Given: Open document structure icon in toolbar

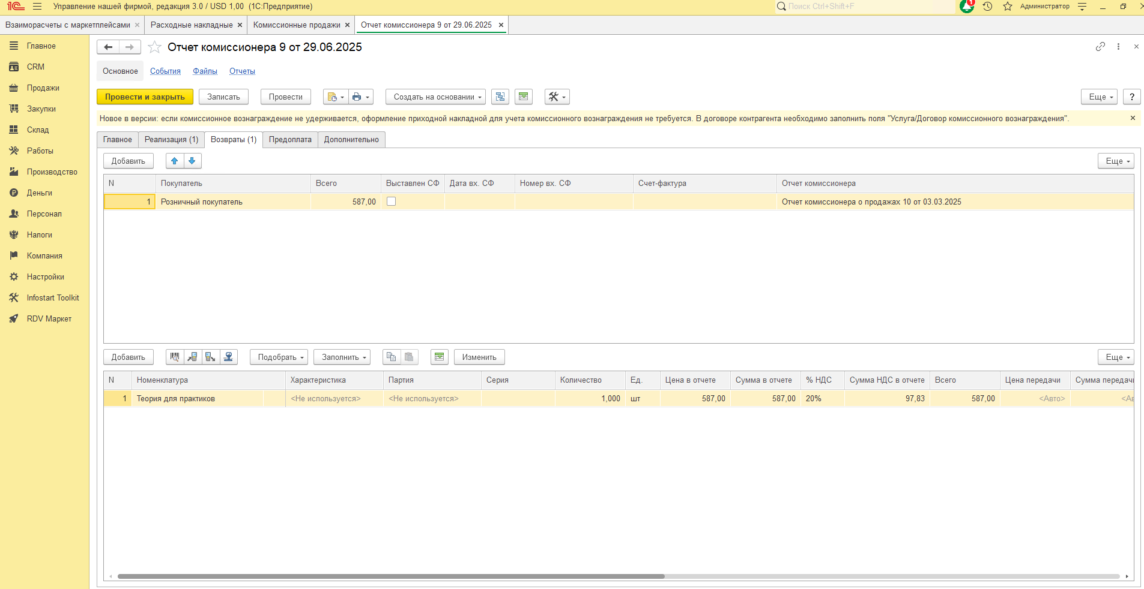Looking at the screenshot, I should 500,97.
